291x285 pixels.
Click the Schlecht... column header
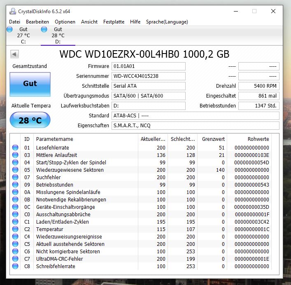(x=183, y=139)
